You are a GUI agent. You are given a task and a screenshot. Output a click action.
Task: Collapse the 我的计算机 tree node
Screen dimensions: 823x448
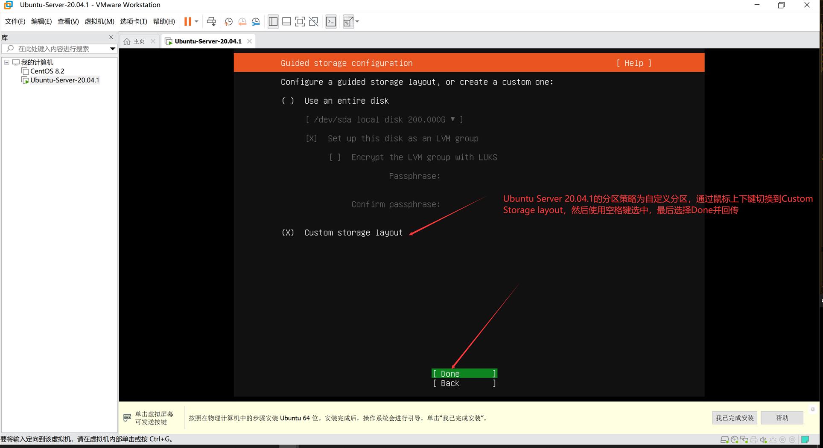(x=7, y=62)
